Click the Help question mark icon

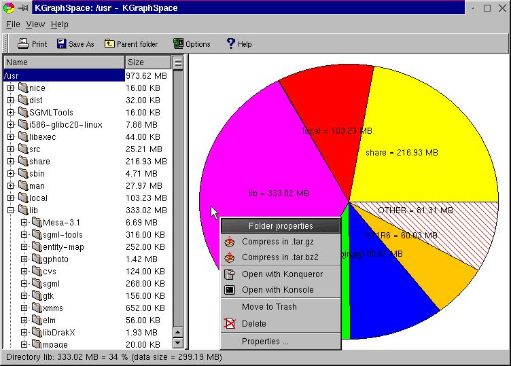231,43
